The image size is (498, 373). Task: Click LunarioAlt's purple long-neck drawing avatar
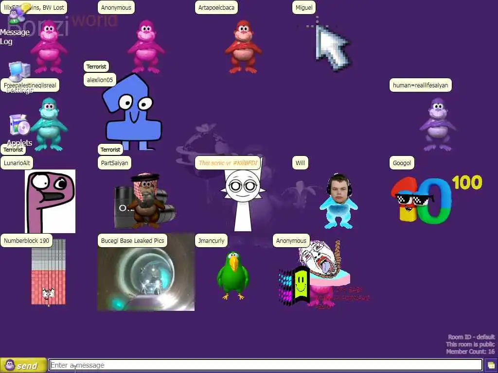[50, 201]
